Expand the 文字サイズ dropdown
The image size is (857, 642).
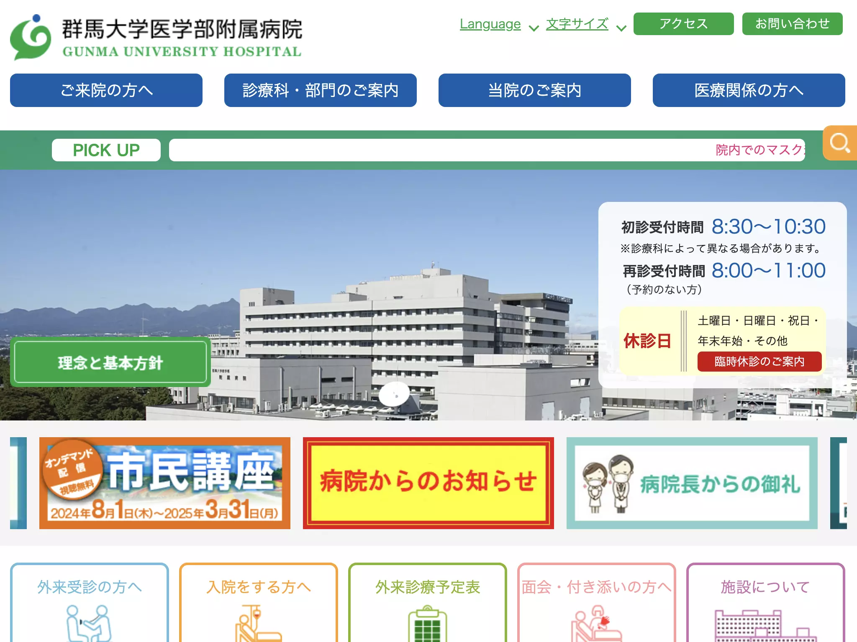tap(577, 24)
